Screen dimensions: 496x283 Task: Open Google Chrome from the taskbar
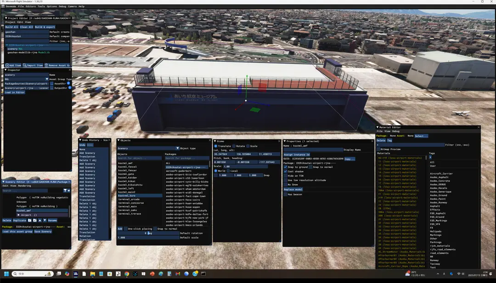(127, 274)
